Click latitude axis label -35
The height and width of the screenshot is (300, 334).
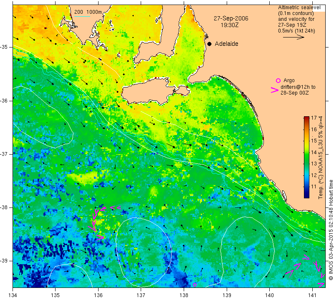[4, 47]
